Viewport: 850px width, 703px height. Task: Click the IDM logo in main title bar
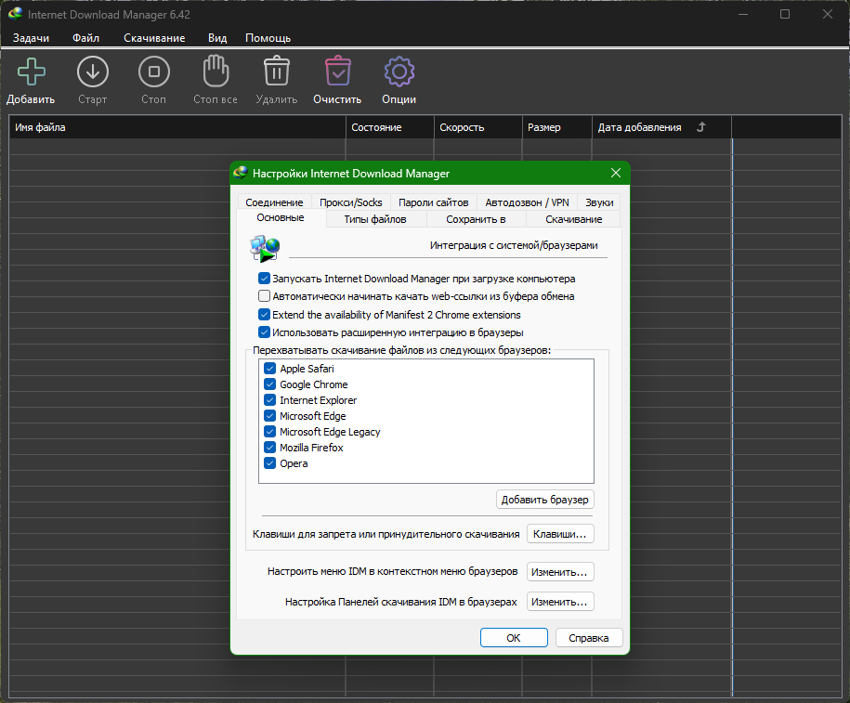[15, 14]
